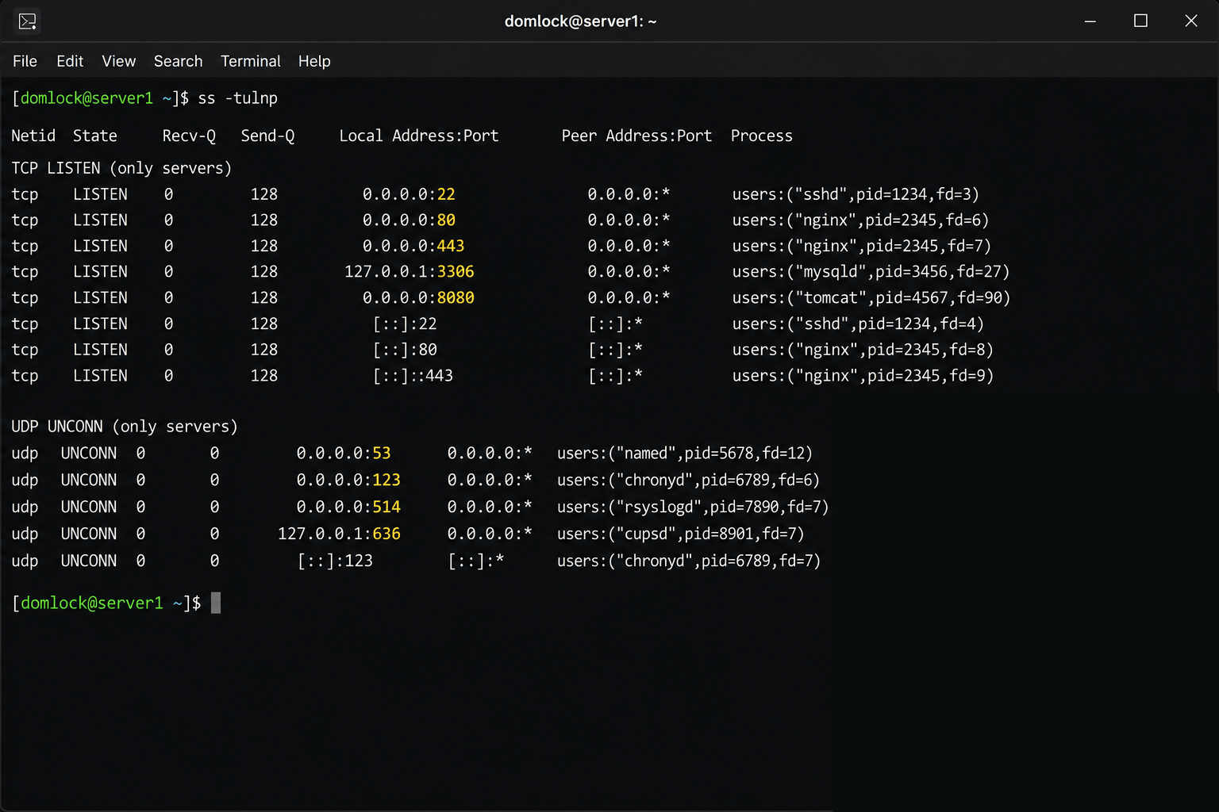Screen dimensions: 1219x812
Task: Click the typed command ss -tulnp
Action: click(x=237, y=98)
